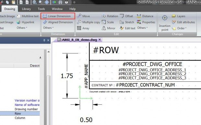
Task: Select the Multiple copy tool
Action: pos(89,22)
